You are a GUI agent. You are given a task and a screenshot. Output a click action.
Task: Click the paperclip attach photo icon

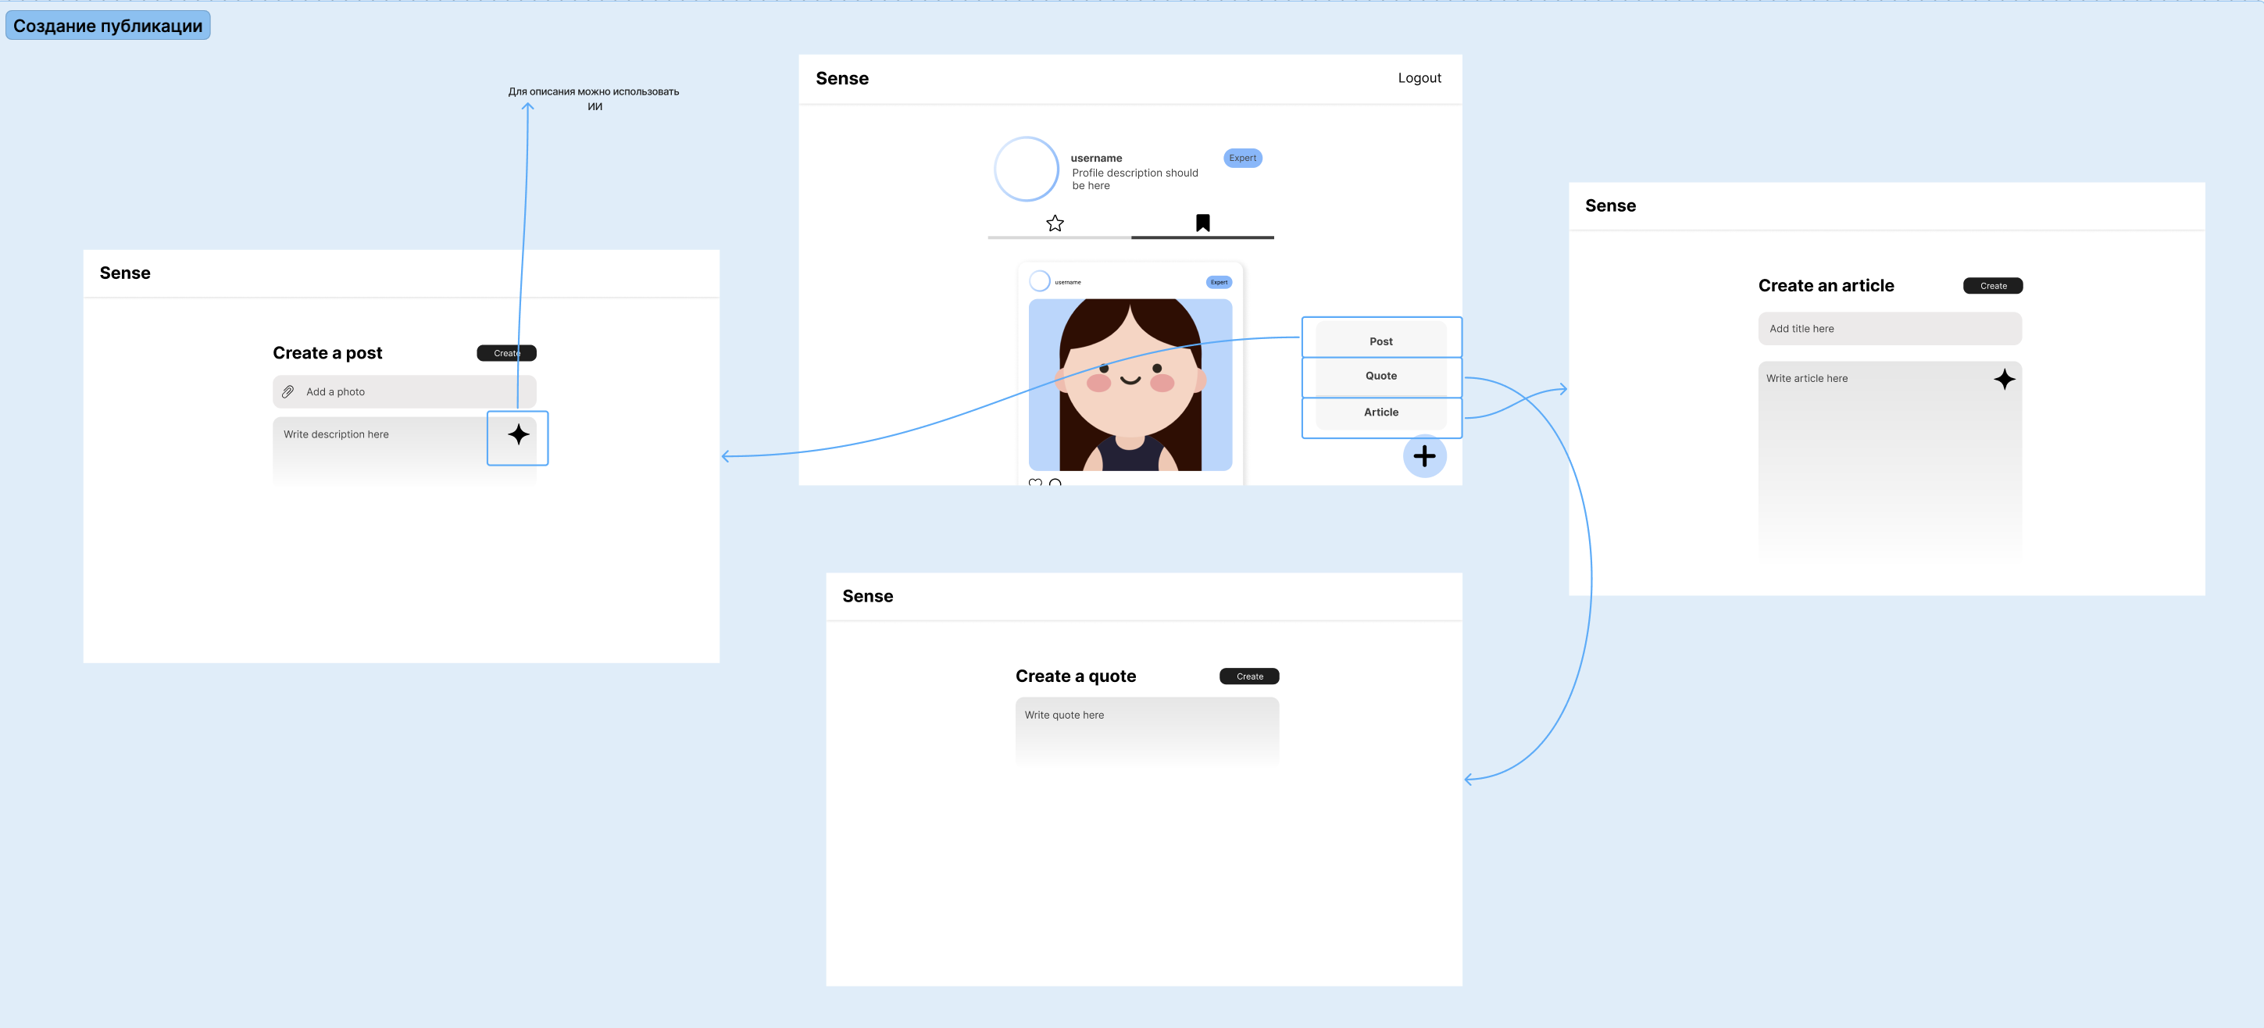pyautogui.click(x=288, y=392)
